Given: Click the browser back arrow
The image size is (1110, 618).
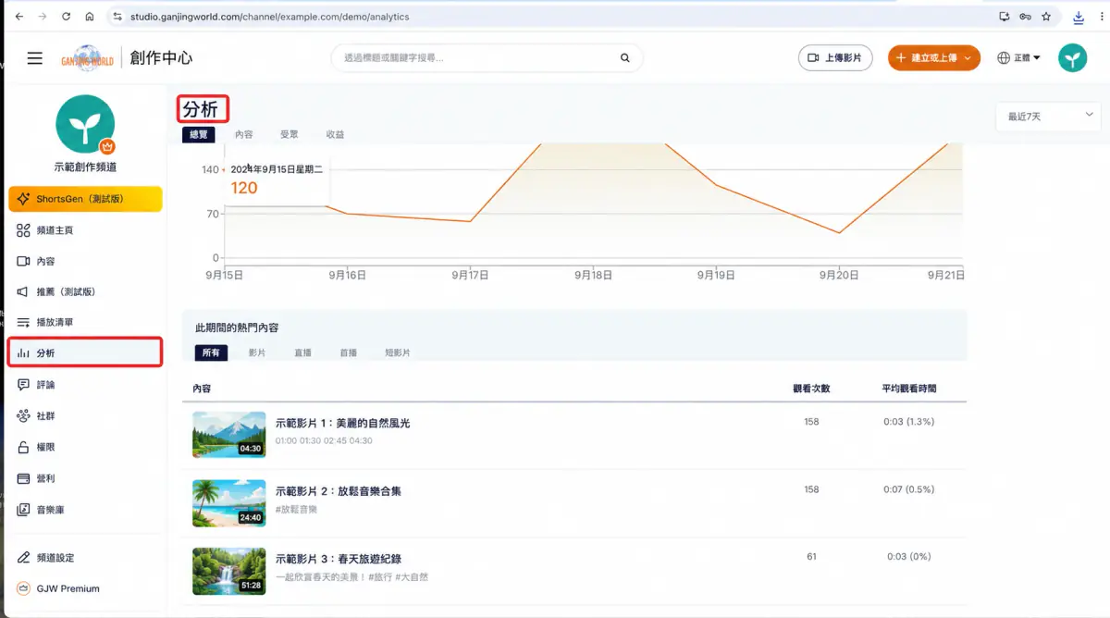Looking at the screenshot, I should tap(19, 17).
